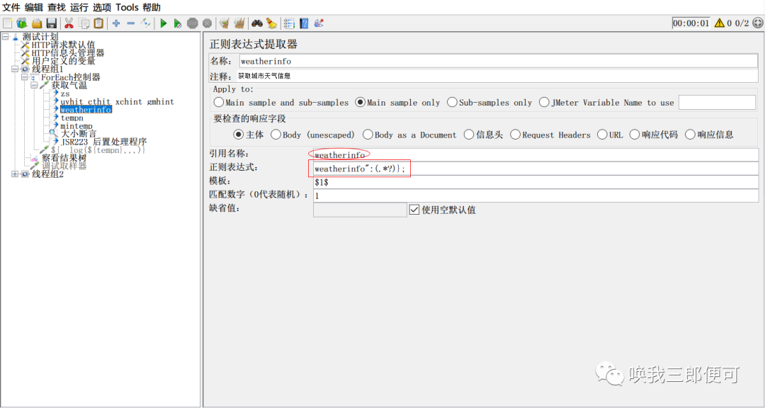Open the 运行 menu

pyautogui.click(x=79, y=7)
